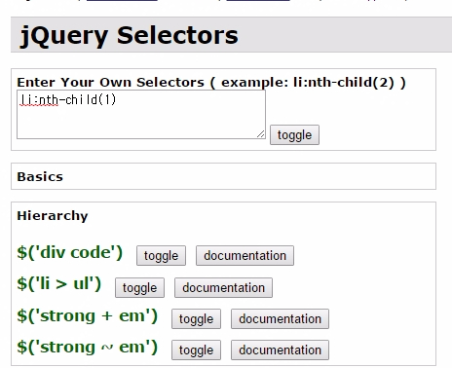Expand the Basics section heading
This screenshot has height=368, width=452.
[40, 177]
